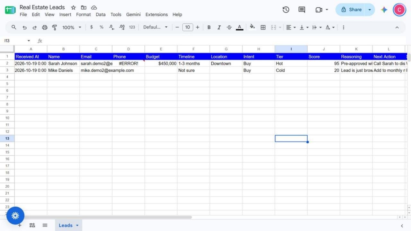
Task: Open the fill color bucket icon
Action: click(x=252, y=27)
